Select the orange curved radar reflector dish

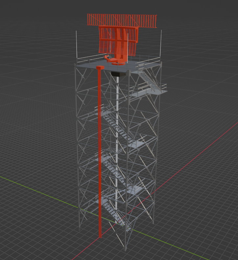click(118, 41)
